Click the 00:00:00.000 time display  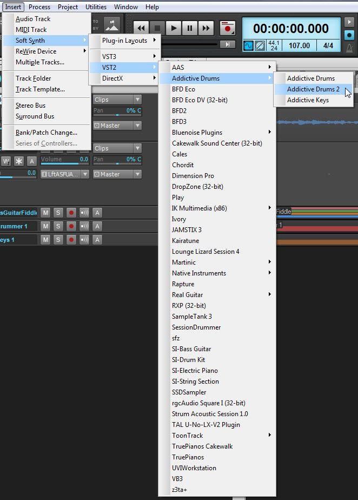[x=291, y=29]
